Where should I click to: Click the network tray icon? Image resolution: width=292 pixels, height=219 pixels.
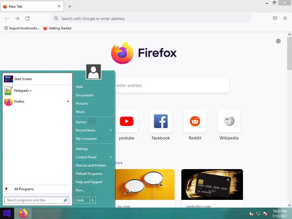coord(258,214)
